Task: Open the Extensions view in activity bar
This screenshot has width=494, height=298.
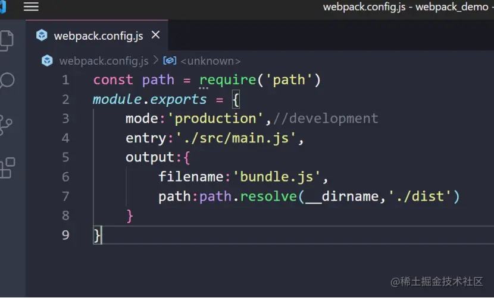Action: tap(7, 168)
